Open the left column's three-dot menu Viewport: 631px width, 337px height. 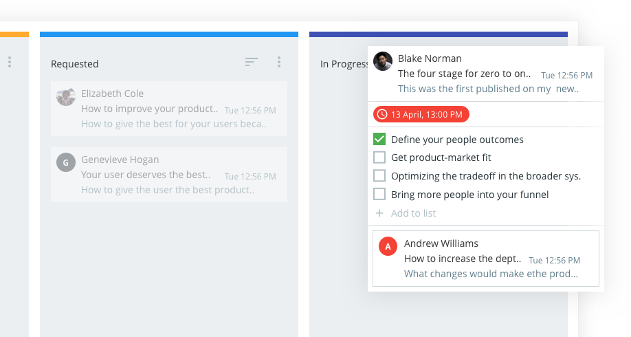click(x=10, y=63)
